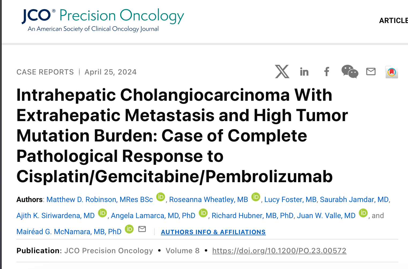This screenshot has height=269, width=408.
Task: Click the bookmark badge icon beside email
Action: tap(392, 72)
